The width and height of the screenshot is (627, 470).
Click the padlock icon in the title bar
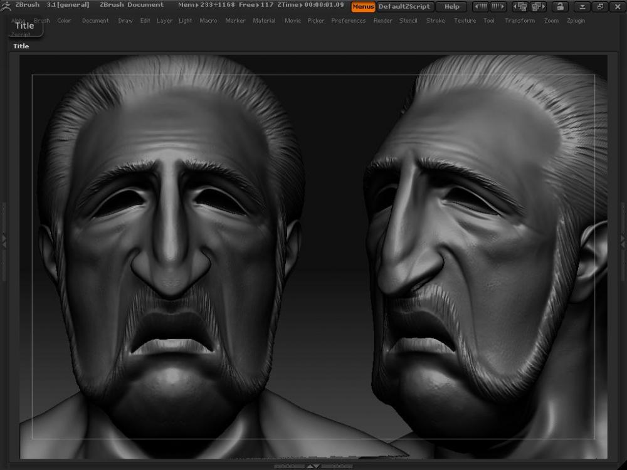[x=560, y=6]
